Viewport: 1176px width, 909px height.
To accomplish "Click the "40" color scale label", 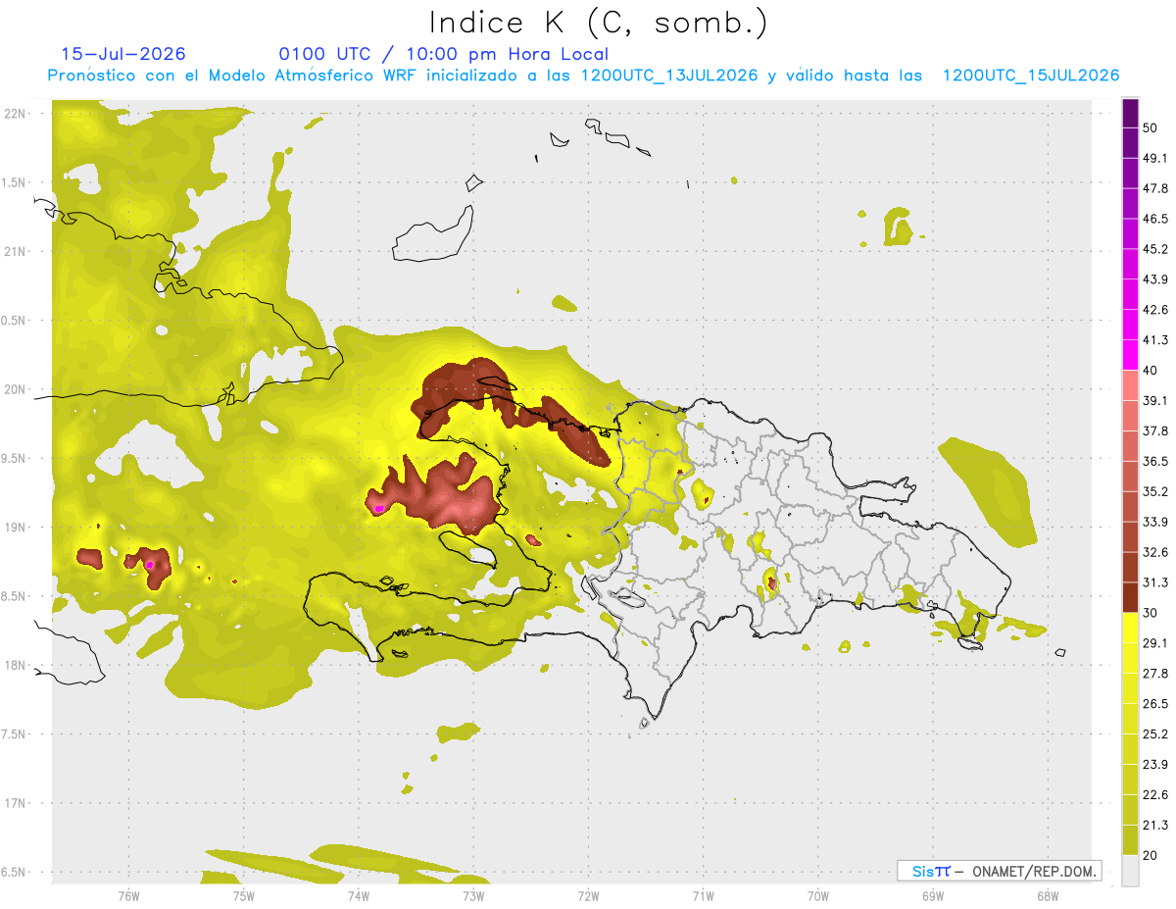I will point(1151,371).
